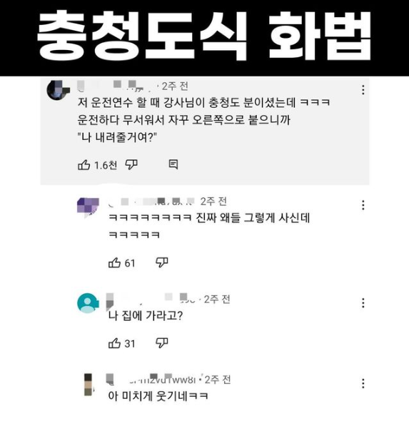Dislike the '나 집에 가라고?' reply
409x421 pixels.
point(162,343)
